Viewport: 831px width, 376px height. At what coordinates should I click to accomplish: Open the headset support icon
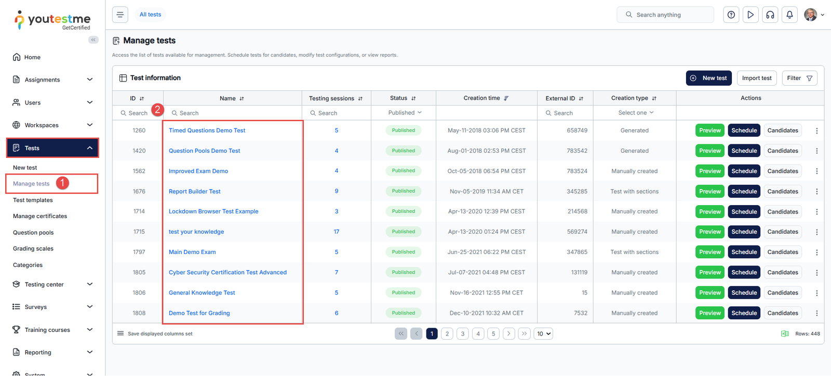[x=770, y=15]
